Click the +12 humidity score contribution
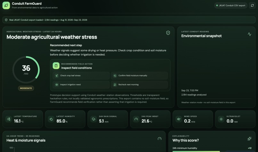The image size is (258, 152). [250, 148]
